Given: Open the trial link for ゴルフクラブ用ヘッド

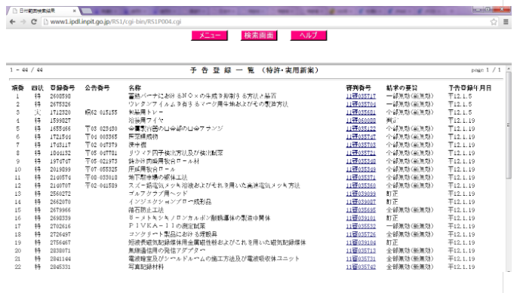Looking at the screenshot, I should 361,194.
